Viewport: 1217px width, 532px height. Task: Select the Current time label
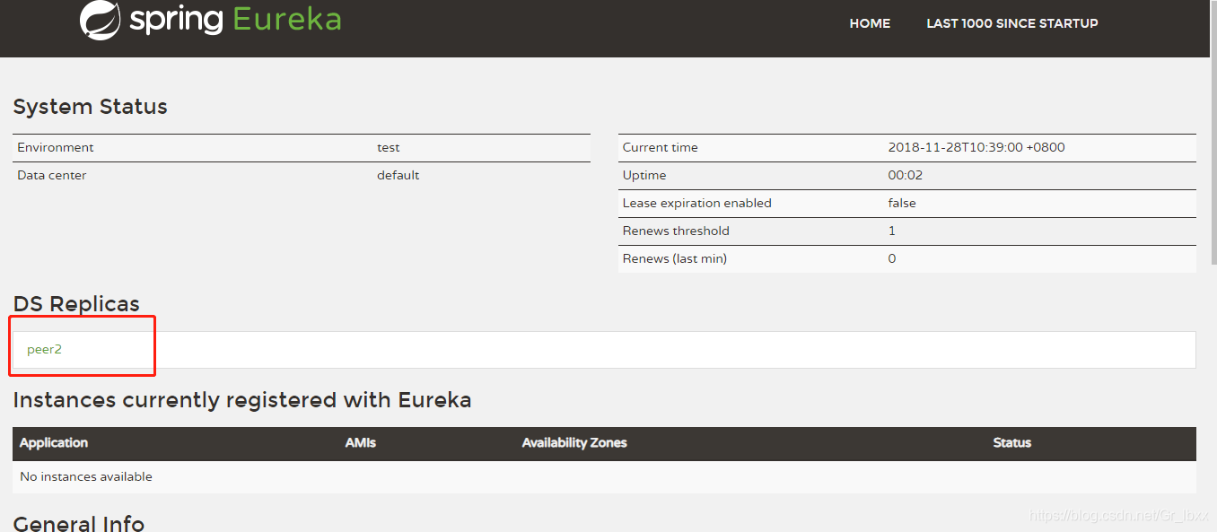pos(660,147)
